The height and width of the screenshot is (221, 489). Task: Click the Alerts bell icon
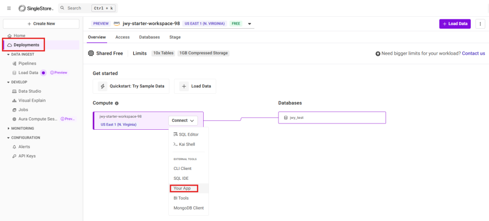(x=14, y=147)
